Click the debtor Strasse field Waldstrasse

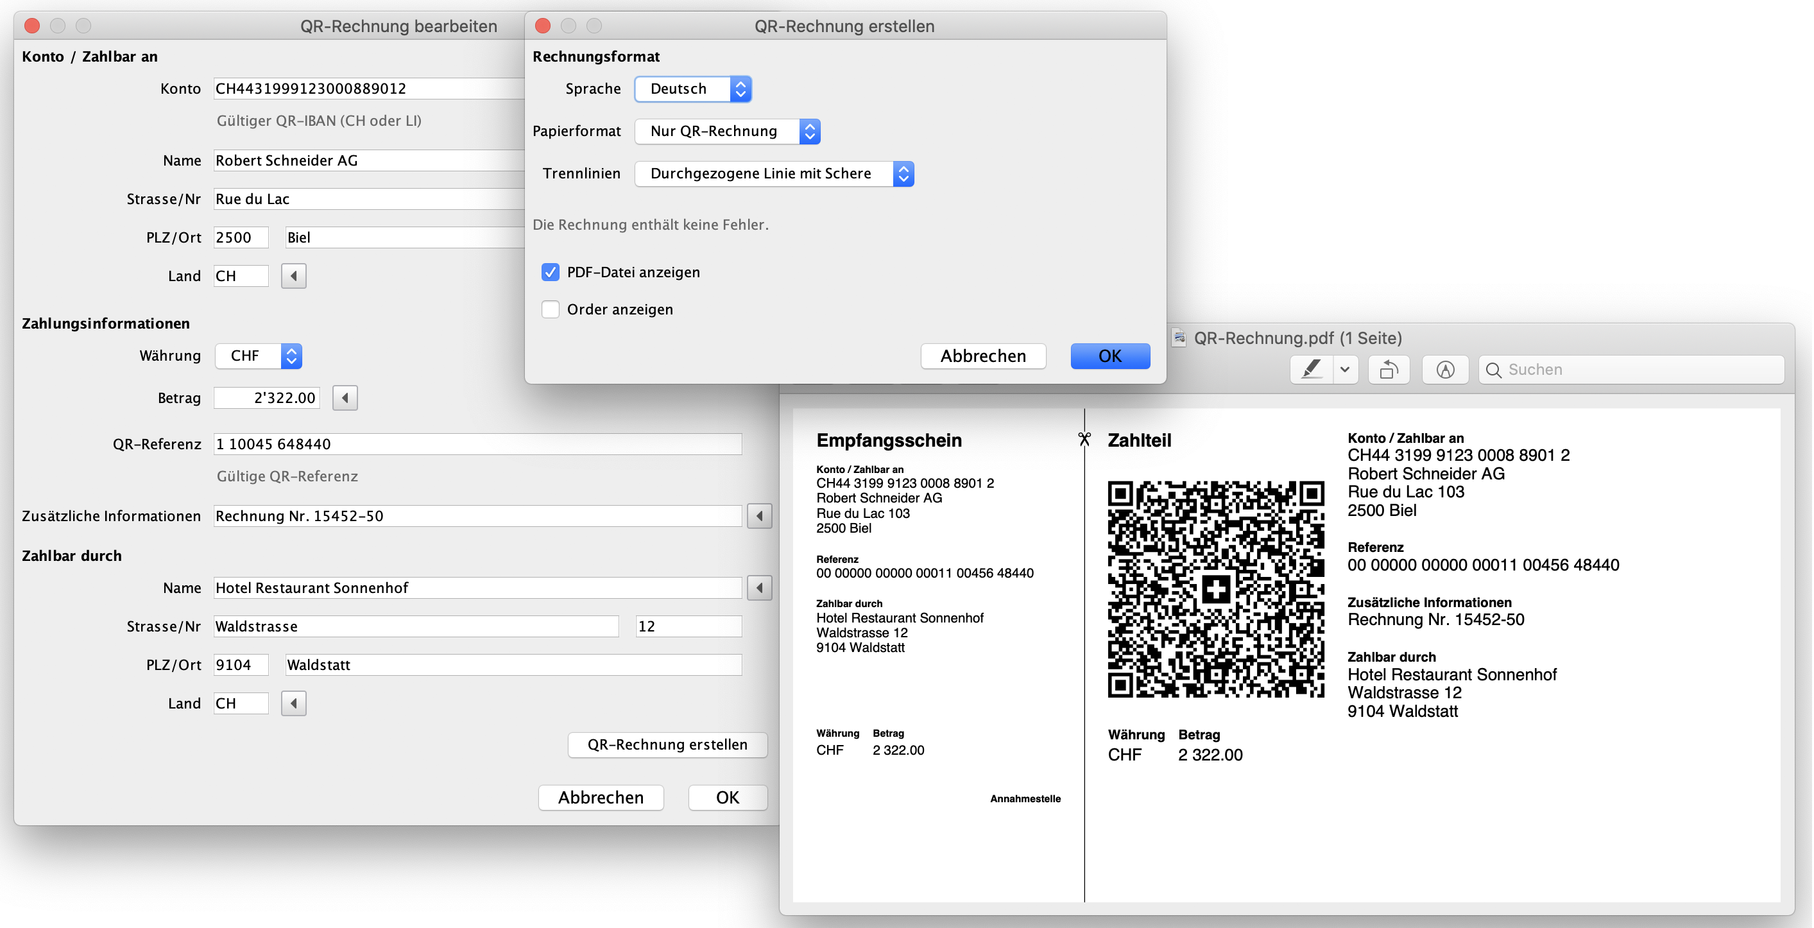tap(416, 626)
